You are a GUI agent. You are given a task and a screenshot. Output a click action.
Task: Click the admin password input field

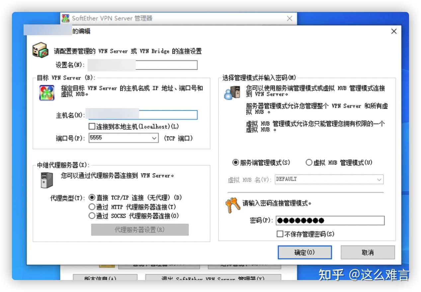point(330,220)
